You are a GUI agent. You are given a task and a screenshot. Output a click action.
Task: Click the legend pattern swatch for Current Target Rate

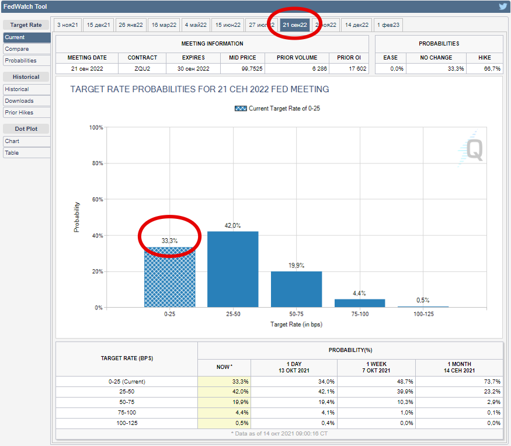point(241,109)
